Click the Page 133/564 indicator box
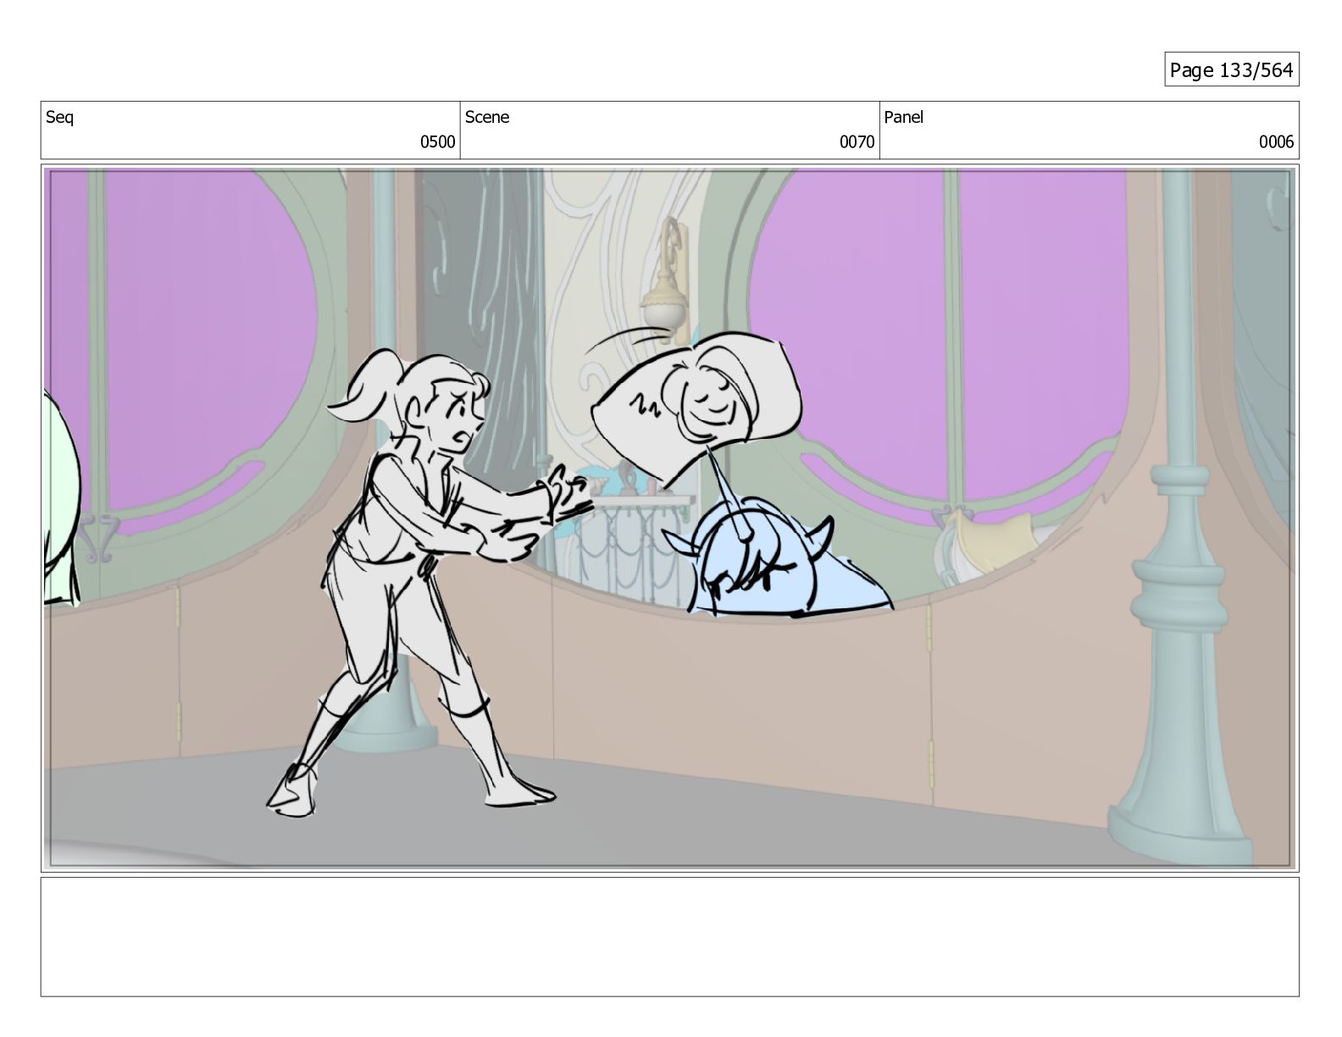Image resolution: width=1342 pixels, height=1037 pixels. [1231, 70]
